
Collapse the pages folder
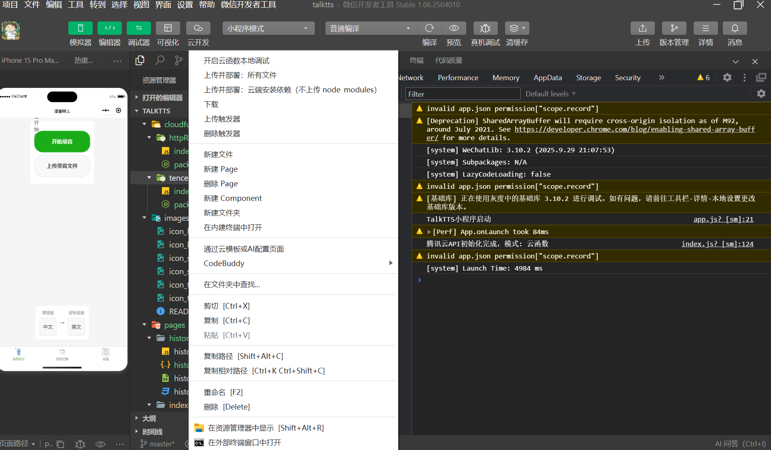tap(144, 325)
